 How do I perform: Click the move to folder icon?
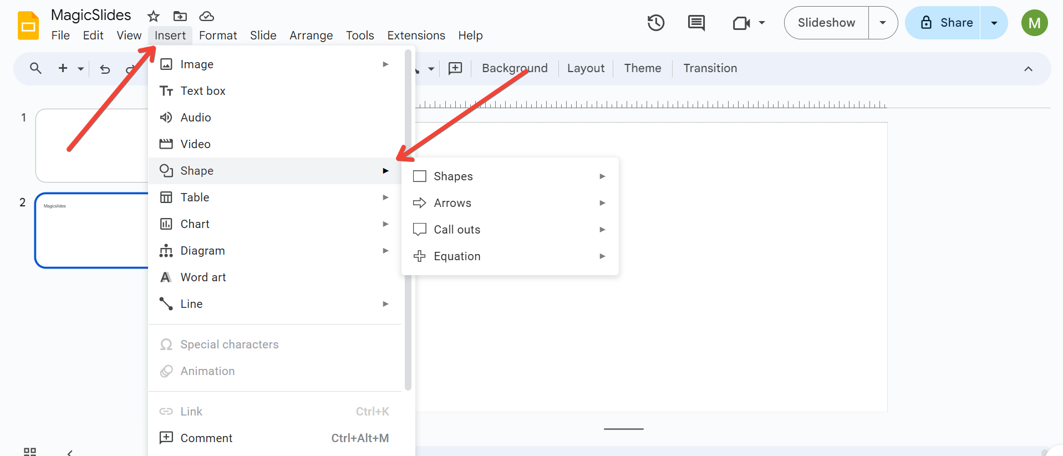180,16
